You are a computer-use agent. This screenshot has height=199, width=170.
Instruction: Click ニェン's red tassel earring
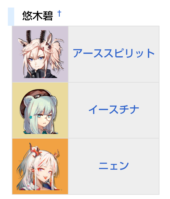tap(34, 179)
